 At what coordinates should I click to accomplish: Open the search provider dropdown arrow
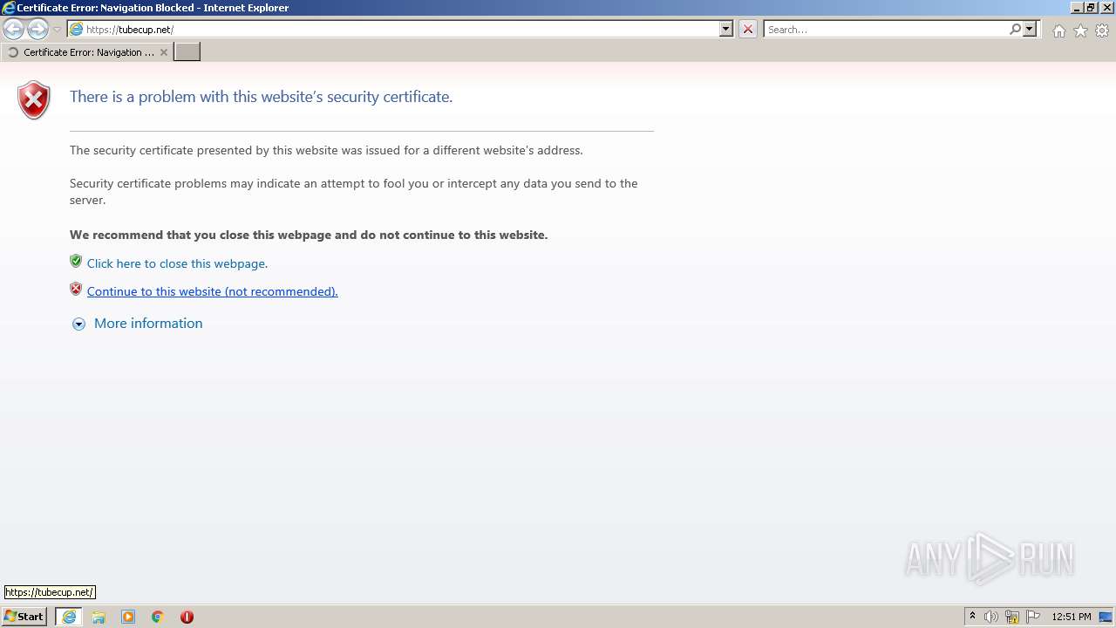tap(1030, 29)
